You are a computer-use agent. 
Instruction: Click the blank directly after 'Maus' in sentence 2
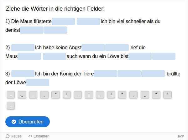(x=29, y=56)
